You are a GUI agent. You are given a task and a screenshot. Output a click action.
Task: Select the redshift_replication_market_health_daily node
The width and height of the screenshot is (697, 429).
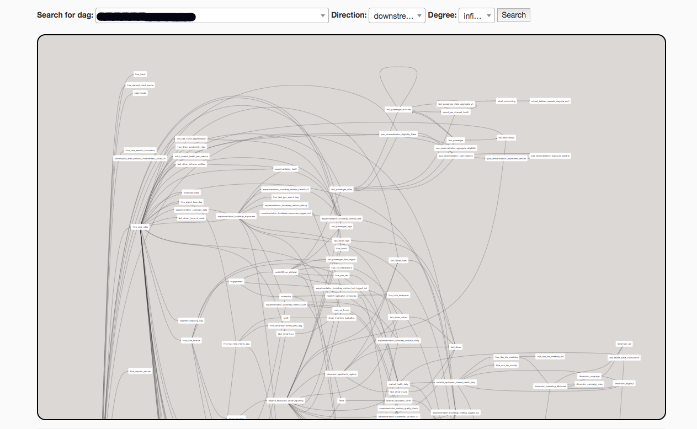[456, 382]
